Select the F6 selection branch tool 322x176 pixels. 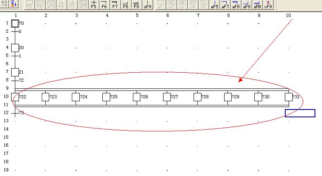(104, 4)
